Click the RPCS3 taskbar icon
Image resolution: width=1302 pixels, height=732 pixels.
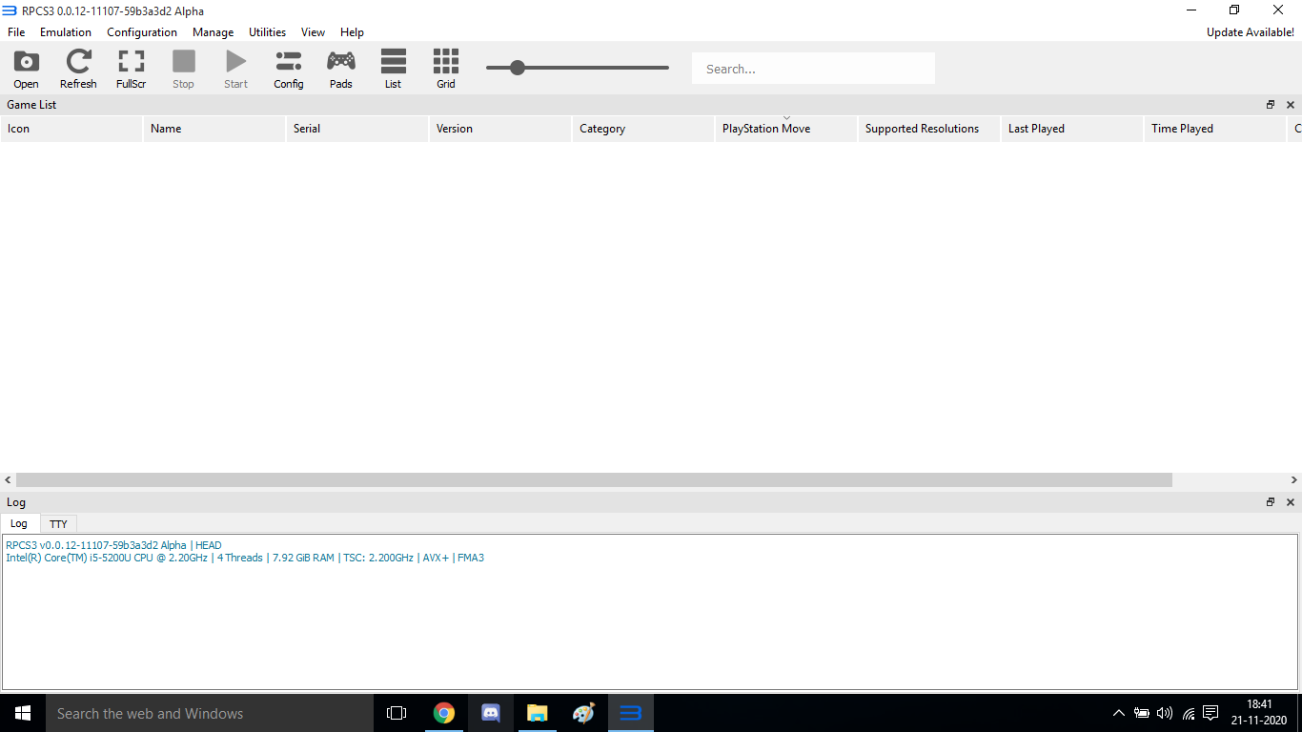[x=630, y=713]
